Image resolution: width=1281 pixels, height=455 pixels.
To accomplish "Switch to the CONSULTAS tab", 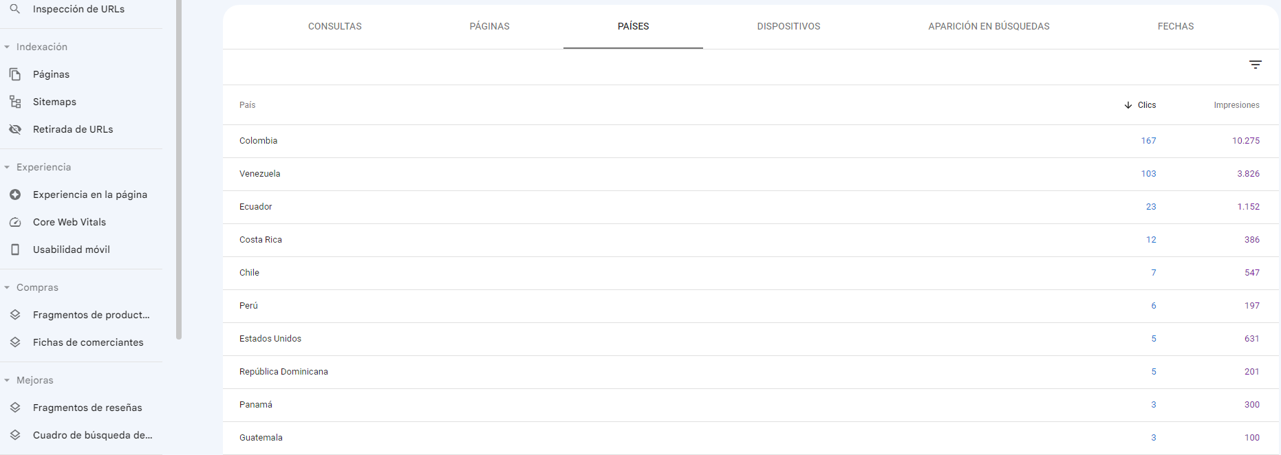I will click(x=334, y=26).
